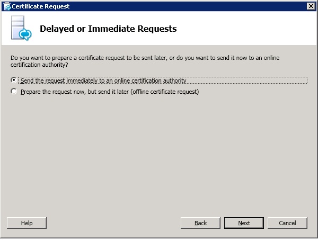
Task: Click the blue circular arrows on header icon
Action: coord(25,34)
